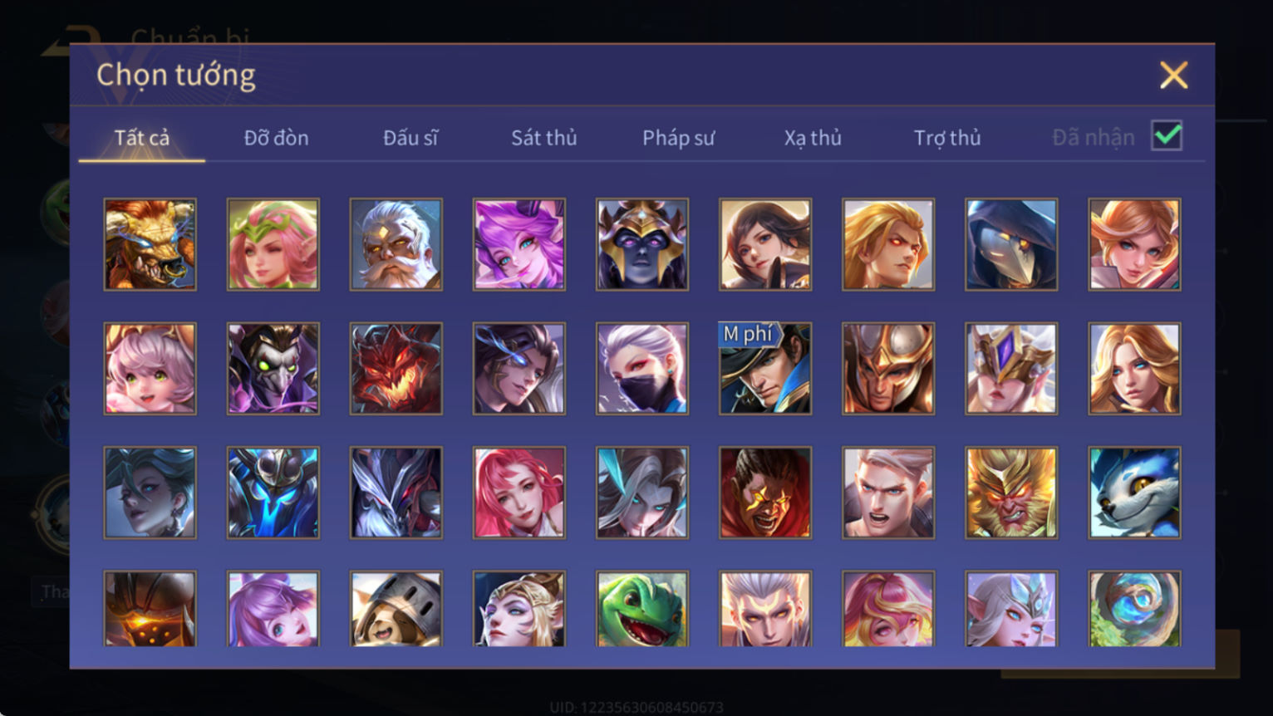The image size is (1273, 716).
Task: Choose the white-bearded old man hero
Action: coord(396,244)
